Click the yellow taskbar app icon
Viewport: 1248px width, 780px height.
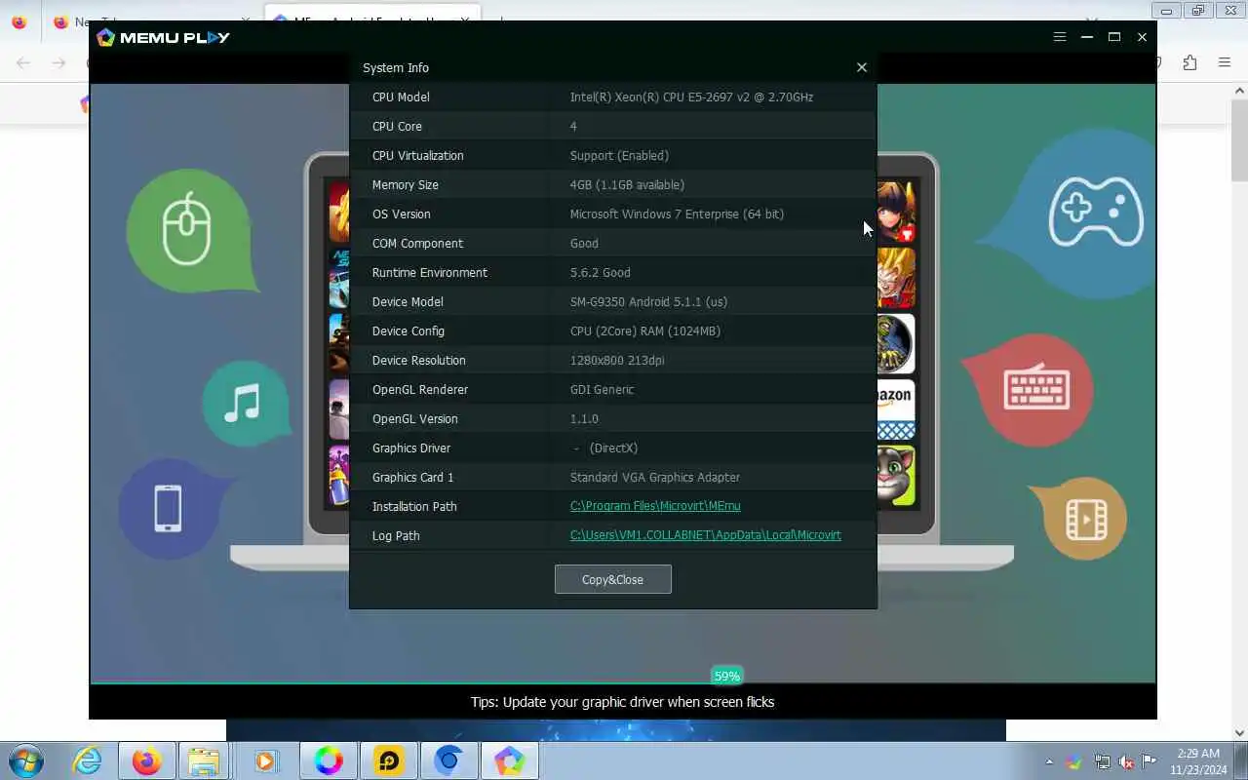pyautogui.click(x=389, y=760)
